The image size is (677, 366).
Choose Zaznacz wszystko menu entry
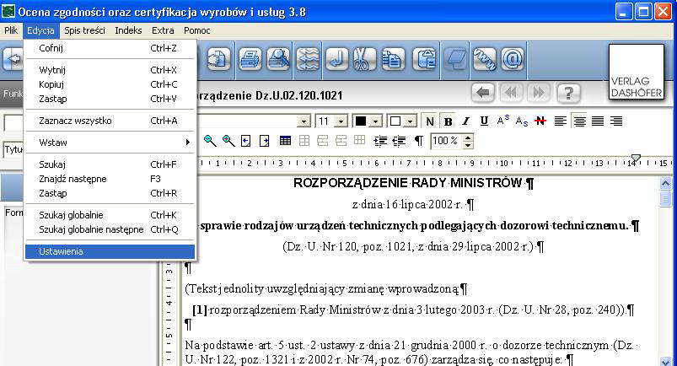[110, 121]
